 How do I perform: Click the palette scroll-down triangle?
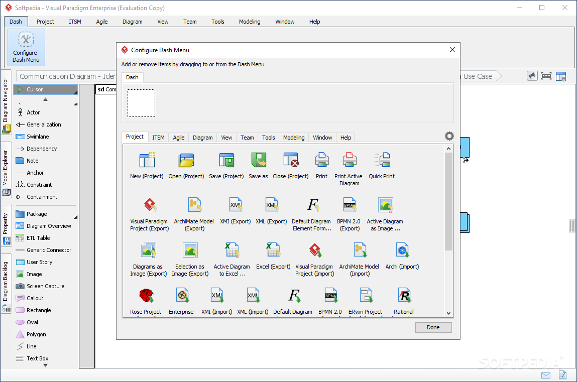click(46, 365)
